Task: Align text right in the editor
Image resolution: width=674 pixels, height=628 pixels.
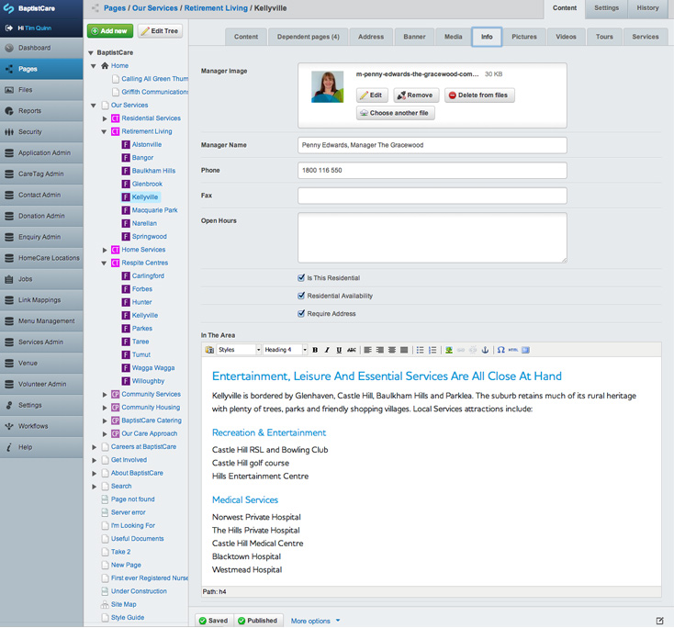Action: (380, 350)
